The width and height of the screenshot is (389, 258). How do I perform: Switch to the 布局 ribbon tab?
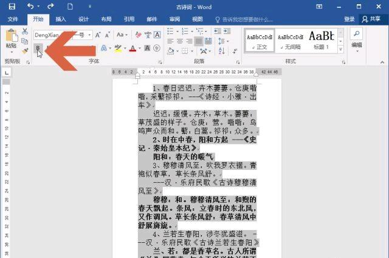[106, 19]
